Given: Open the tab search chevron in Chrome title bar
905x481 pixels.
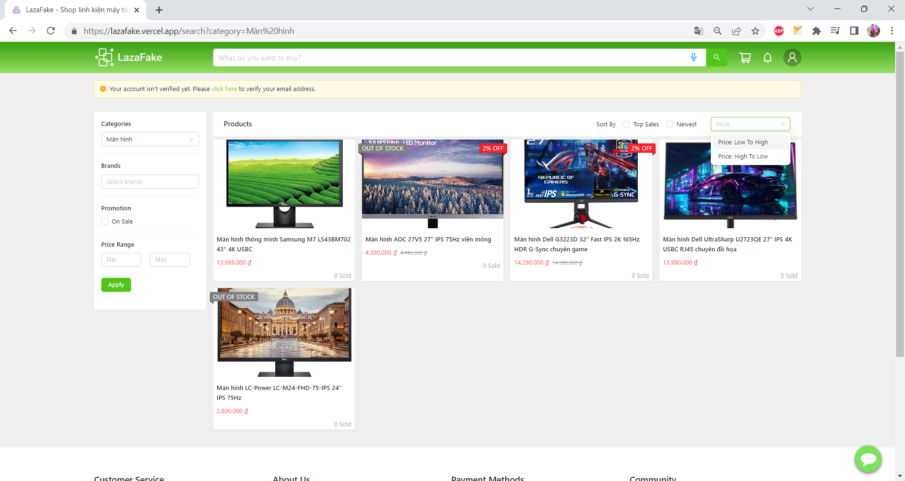Looking at the screenshot, I should (x=810, y=8).
